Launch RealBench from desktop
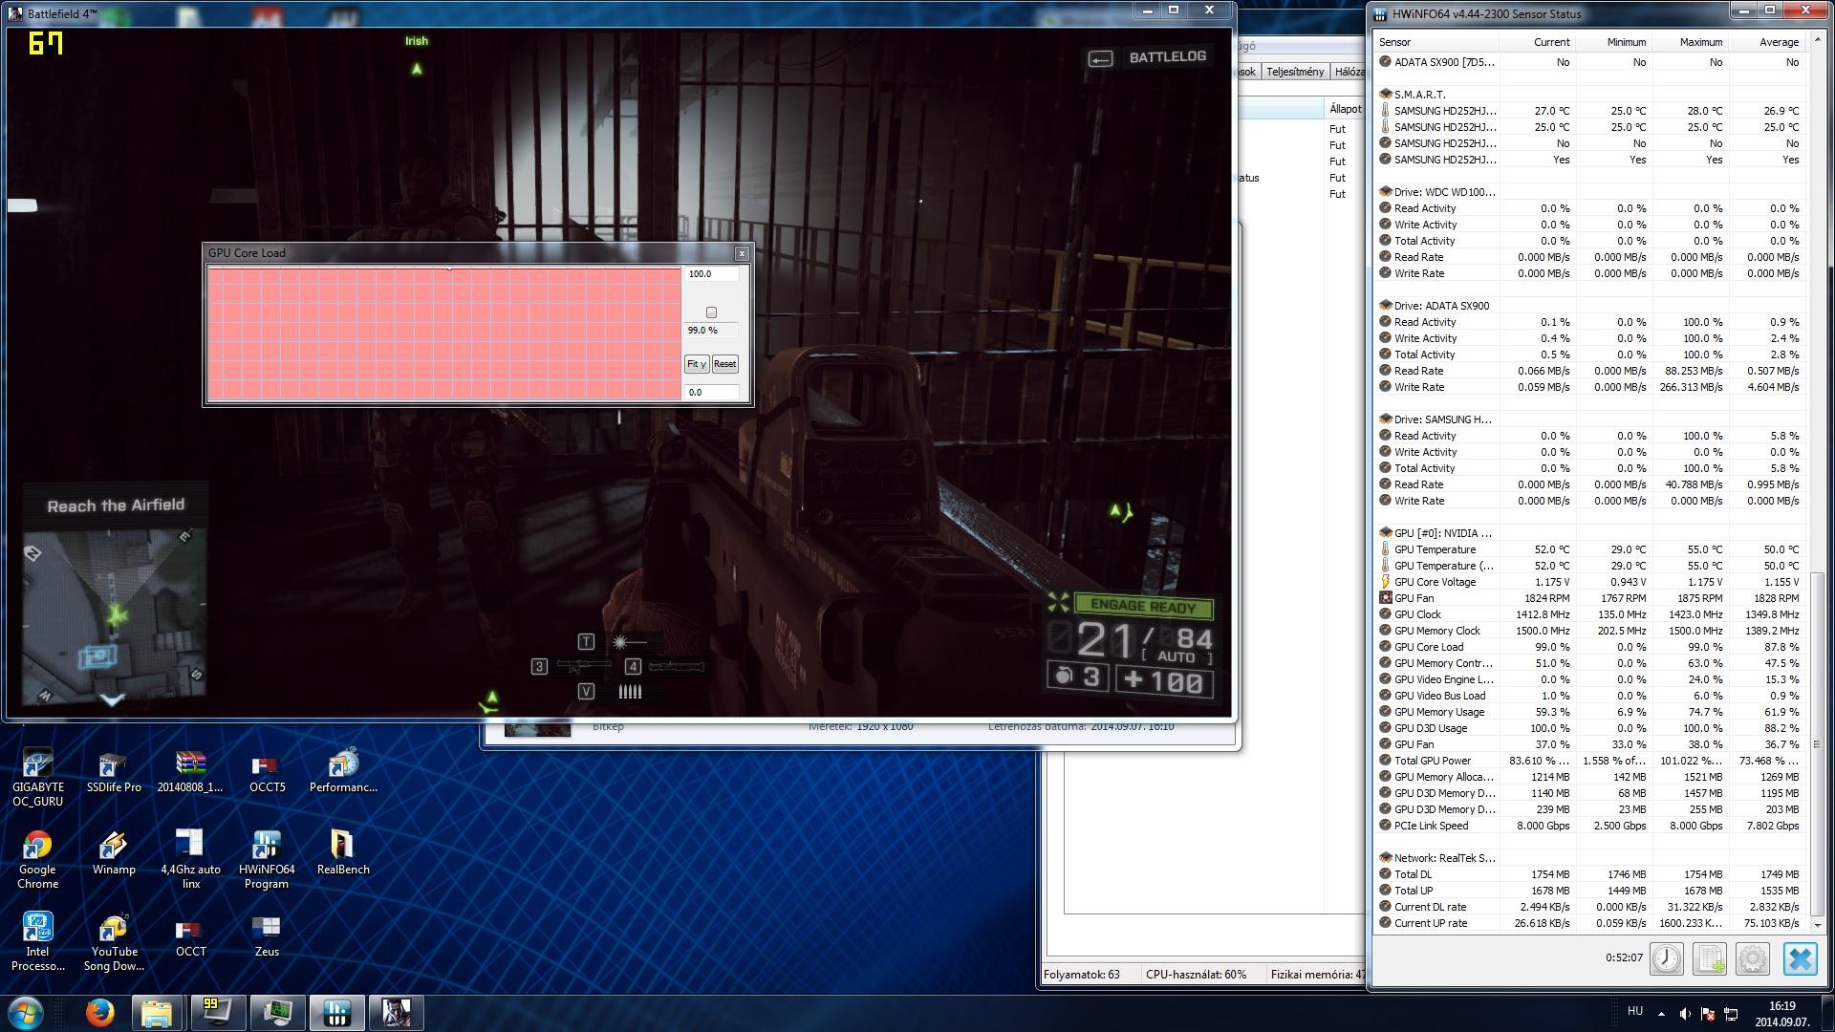The height and width of the screenshot is (1032, 1835). point(343,853)
